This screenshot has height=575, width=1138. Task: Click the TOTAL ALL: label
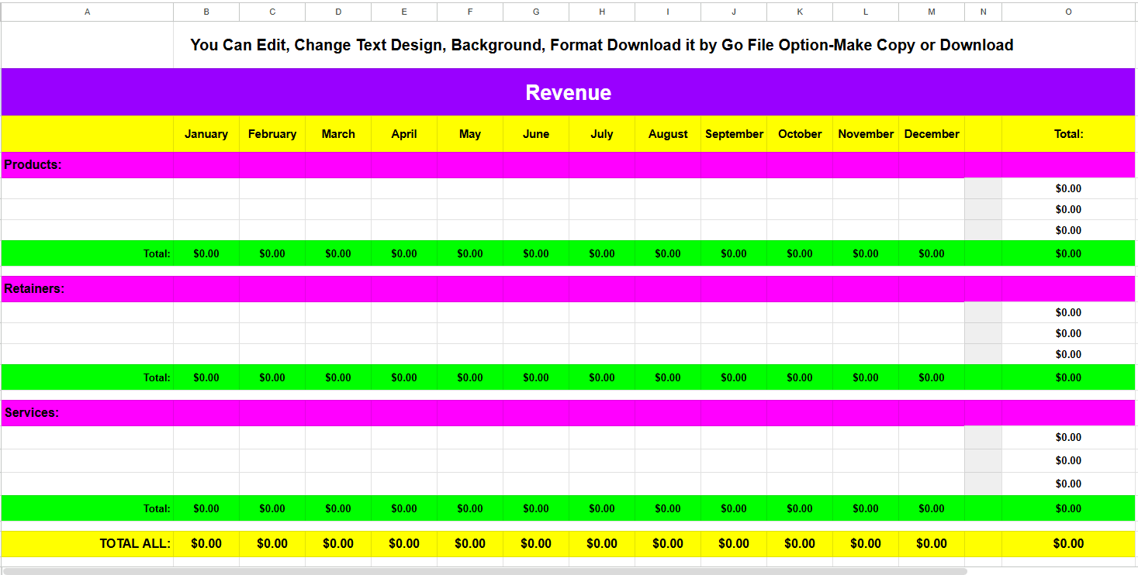pyautogui.click(x=135, y=543)
